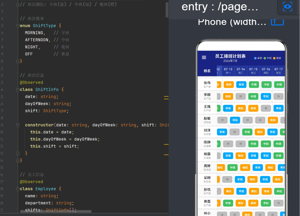The width and height of the screenshot is (300, 216).
Task: Click the fold end marker closing enum ShiftType
Action: [x=18, y=61]
